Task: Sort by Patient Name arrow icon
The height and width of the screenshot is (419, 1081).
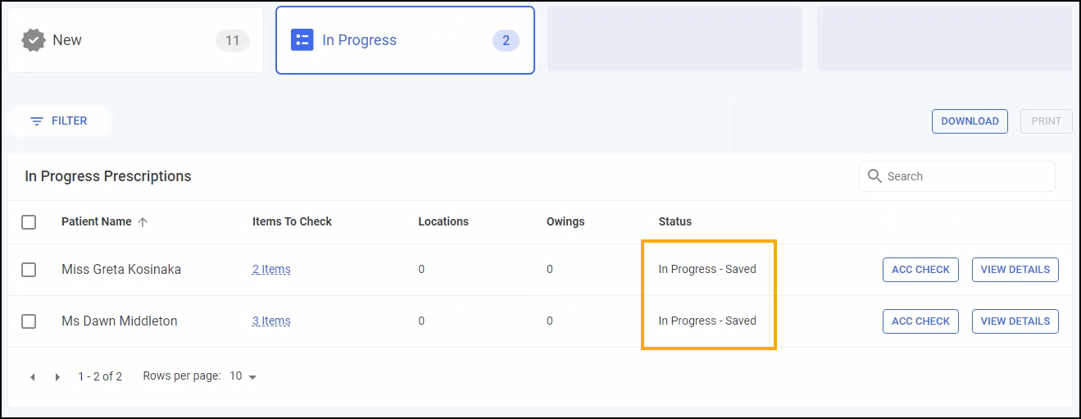Action: (x=143, y=222)
